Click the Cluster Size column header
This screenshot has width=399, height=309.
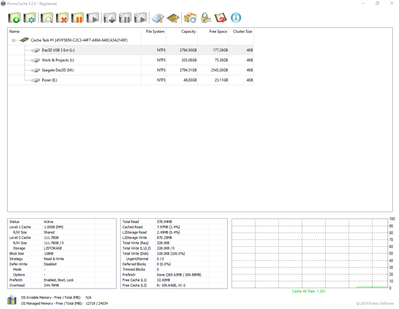pos(241,32)
